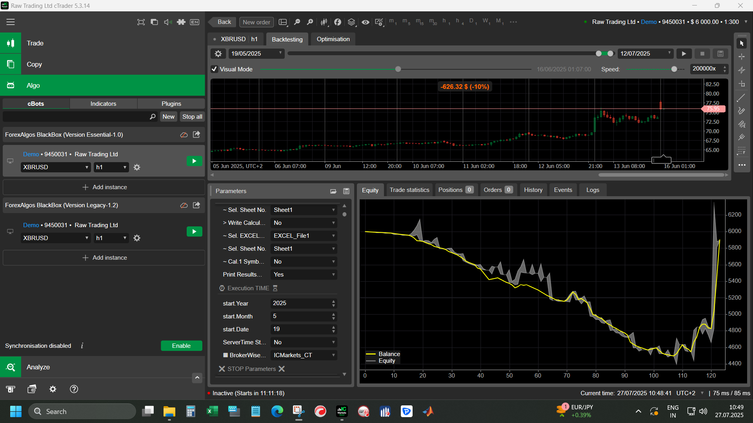This screenshot has height=423, width=753.
Task: Open account selector dropdown arrow at top right
Action: click(746, 22)
